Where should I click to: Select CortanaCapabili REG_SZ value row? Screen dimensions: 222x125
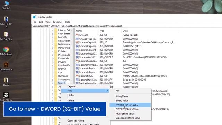point(125,42)
